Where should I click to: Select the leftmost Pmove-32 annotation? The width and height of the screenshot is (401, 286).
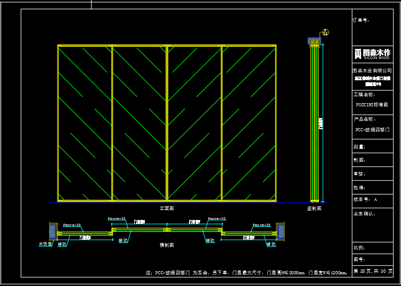point(72,225)
